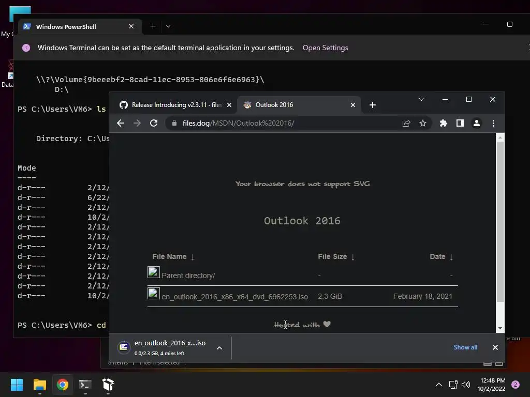Image resolution: width=530 pixels, height=397 pixels.
Task: Maximize the Chrome window
Action: point(469,99)
